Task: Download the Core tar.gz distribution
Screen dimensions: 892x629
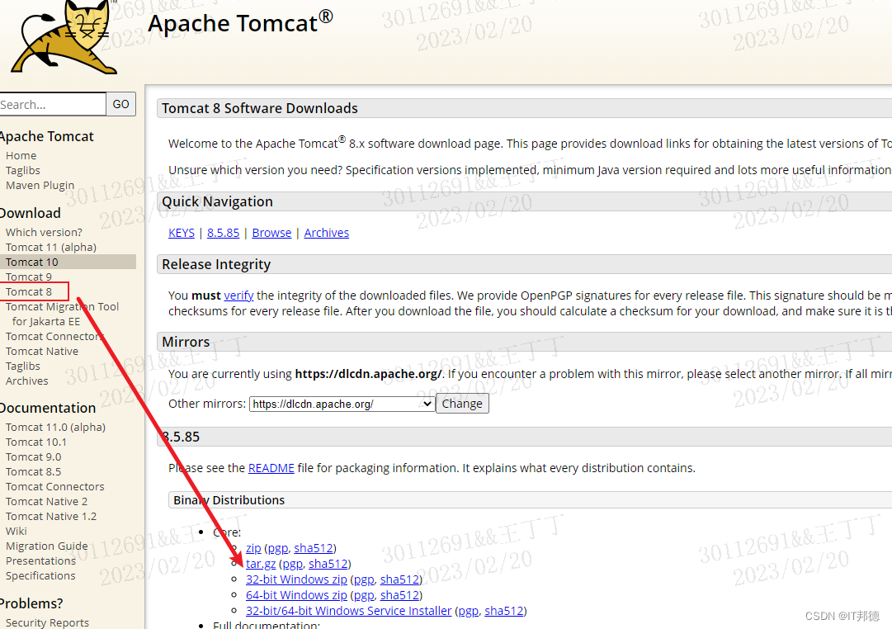Action: 261,564
